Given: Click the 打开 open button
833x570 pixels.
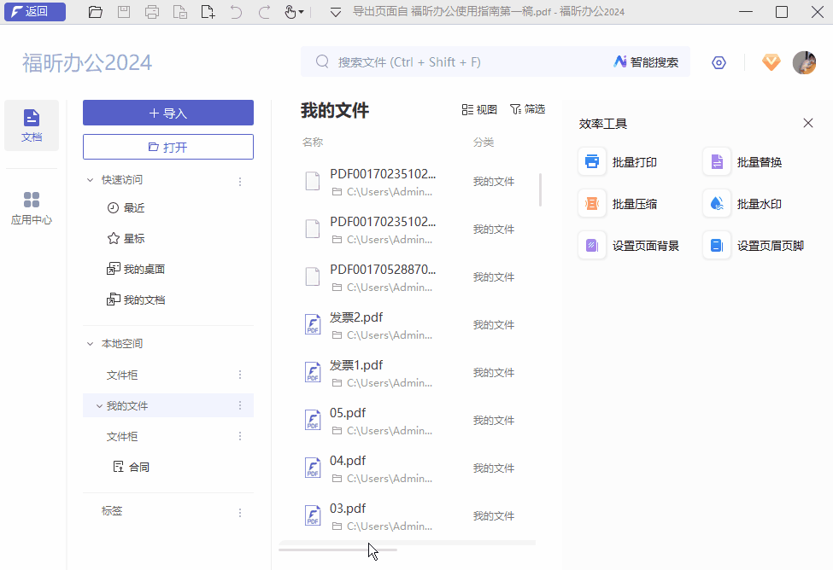Looking at the screenshot, I should click(167, 146).
